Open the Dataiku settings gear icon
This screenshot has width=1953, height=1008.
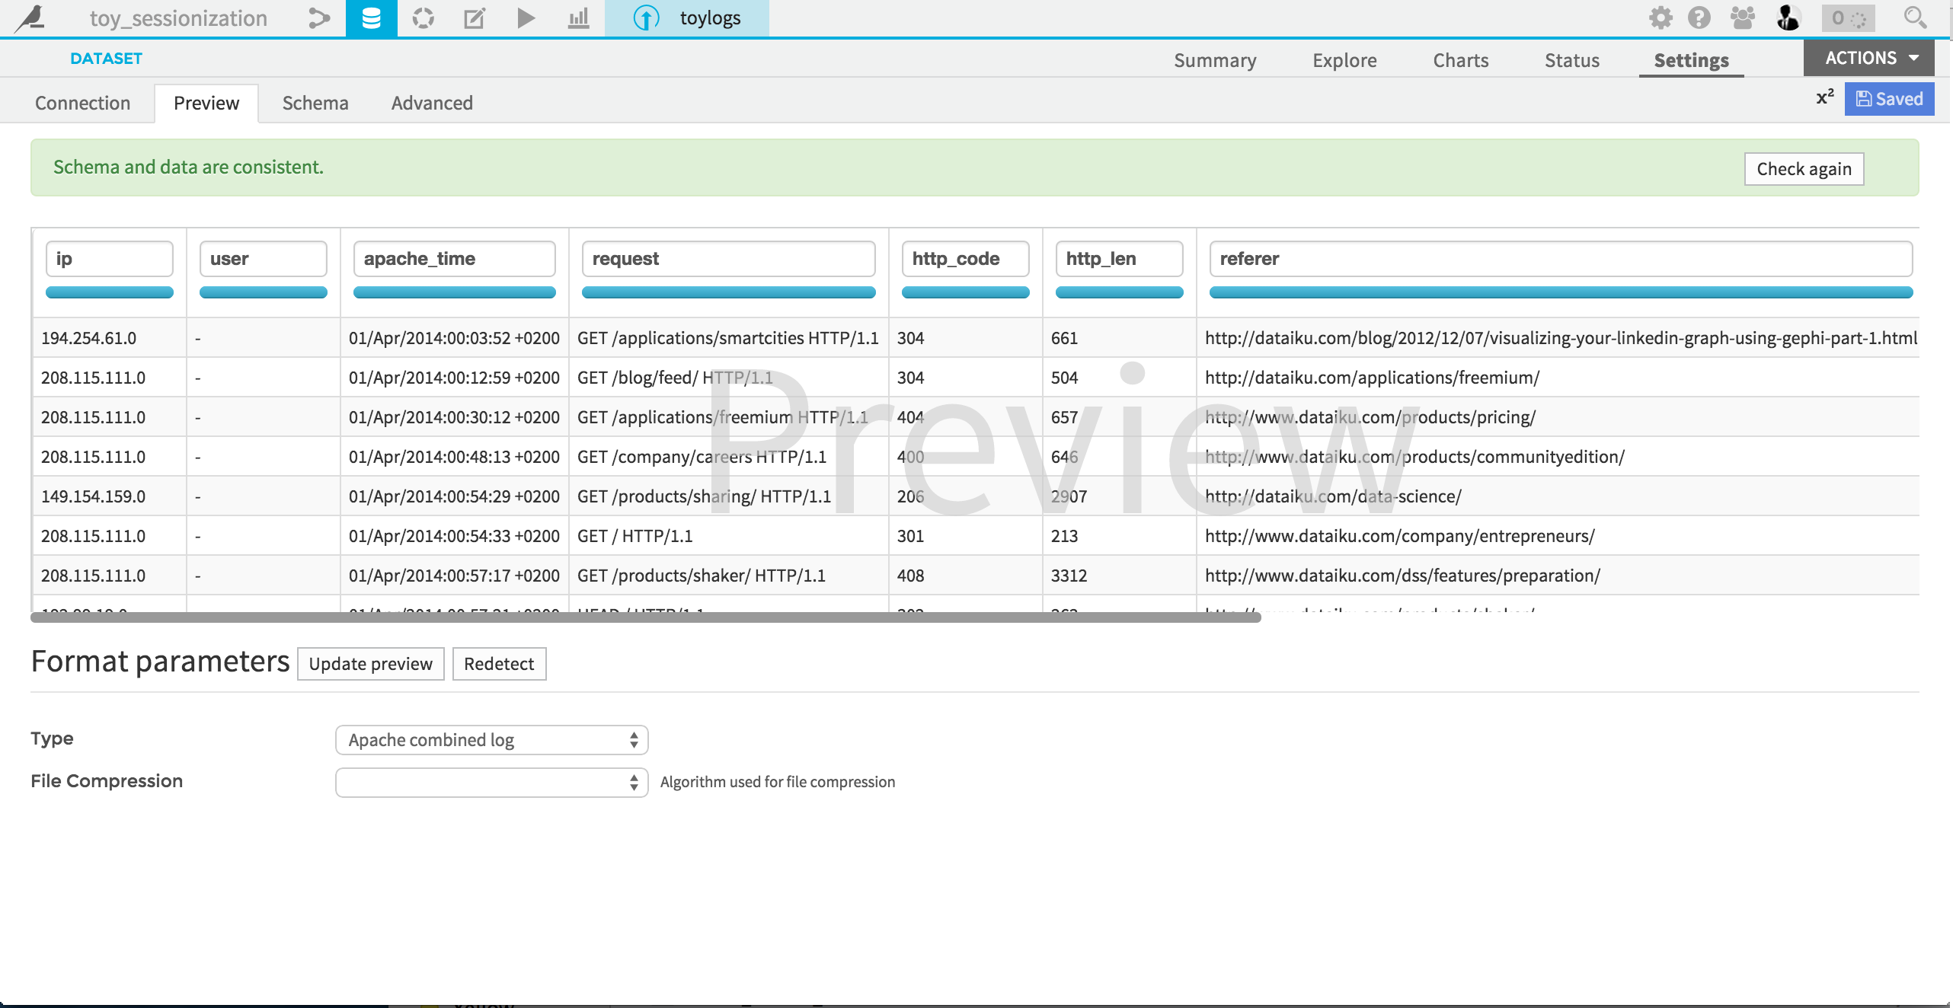[x=1661, y=18]
